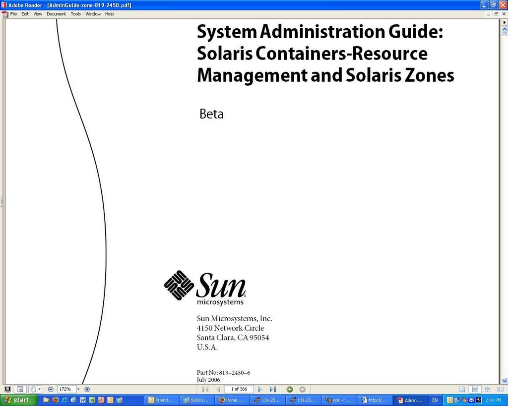This screenshot has width=508, height=406.
Task: Zoom out with the minus button
Action: tap(51, 389)
